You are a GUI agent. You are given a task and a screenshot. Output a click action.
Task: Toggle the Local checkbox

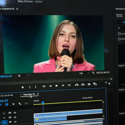(119, 34)
